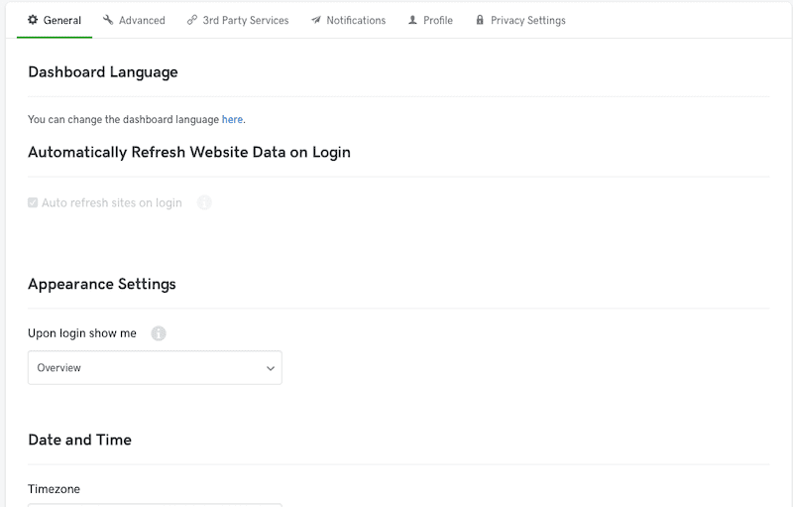Click 'Automatically Refresh Website Data on Login' heading
793x507 pixels.
click(x=189, y=153)
